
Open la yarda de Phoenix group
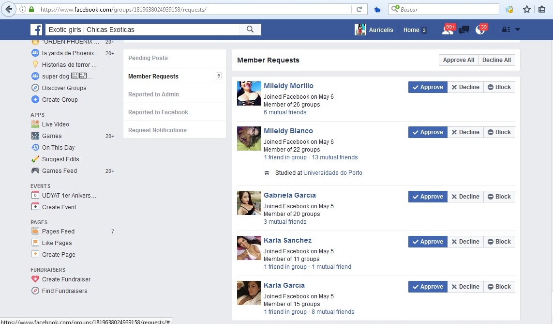[68, 53]
